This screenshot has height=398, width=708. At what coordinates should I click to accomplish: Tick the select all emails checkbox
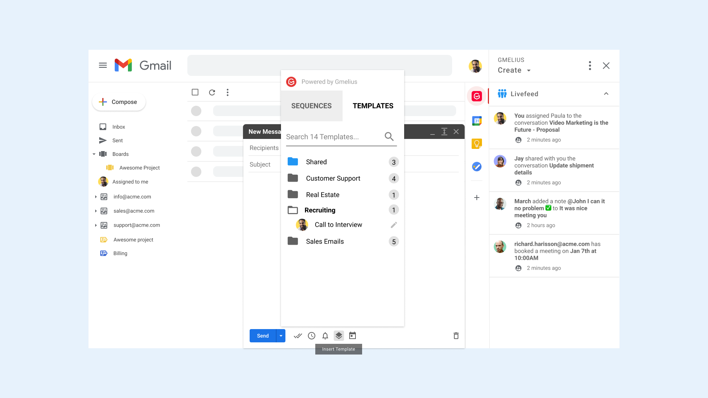click(x=195, y=92)
